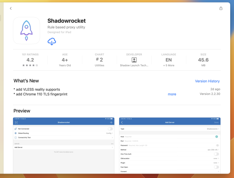Screen dimensions: 234x178
Task: Open Method aes-256-cfb selector
Action: tap(170, 150)
